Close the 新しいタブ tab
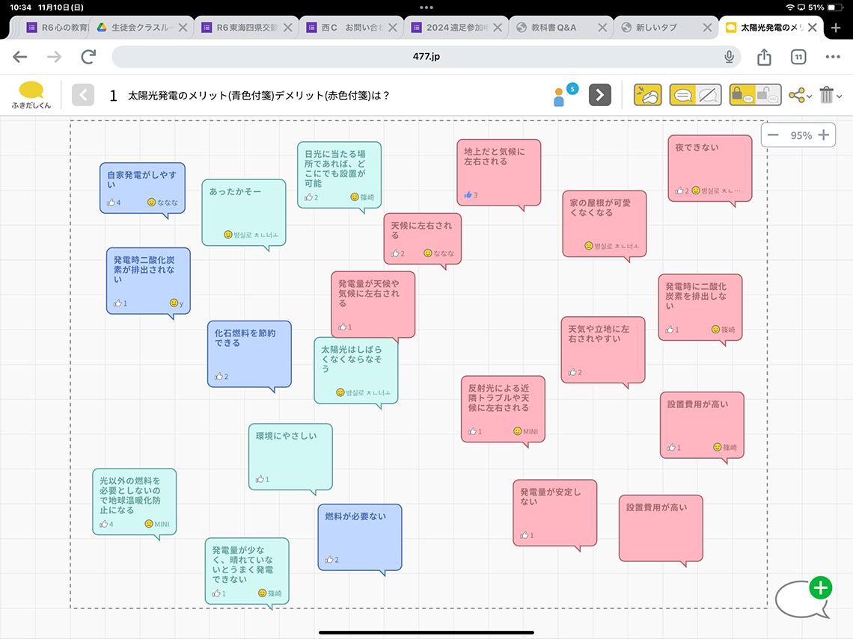853x639 pixels. (707, 28)
